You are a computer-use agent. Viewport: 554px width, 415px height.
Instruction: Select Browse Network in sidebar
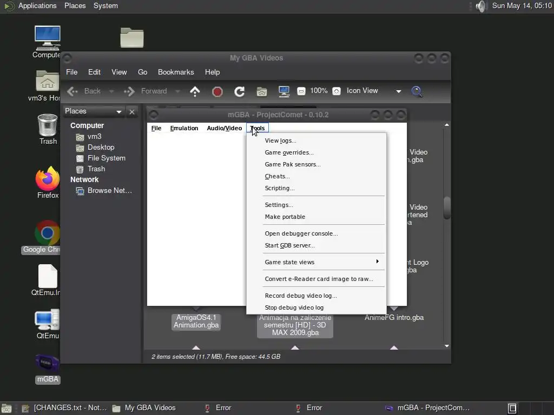[x=109, y=191]
